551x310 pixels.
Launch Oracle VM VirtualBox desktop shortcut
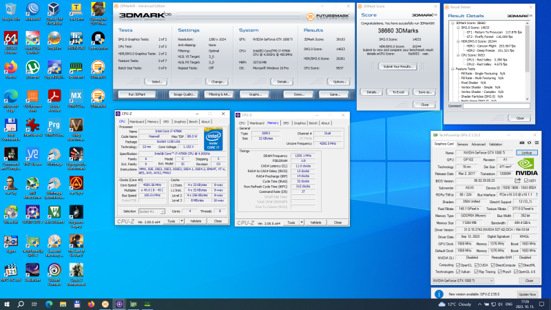pos(54,13)
